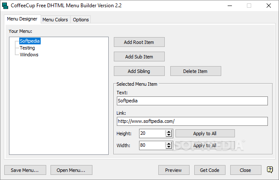The width and height of the screenshot is (279, 180).
Task: Click Add Sub Item
Action: point(139,57)
